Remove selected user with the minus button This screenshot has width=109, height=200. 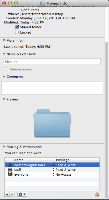pos(12,194)
